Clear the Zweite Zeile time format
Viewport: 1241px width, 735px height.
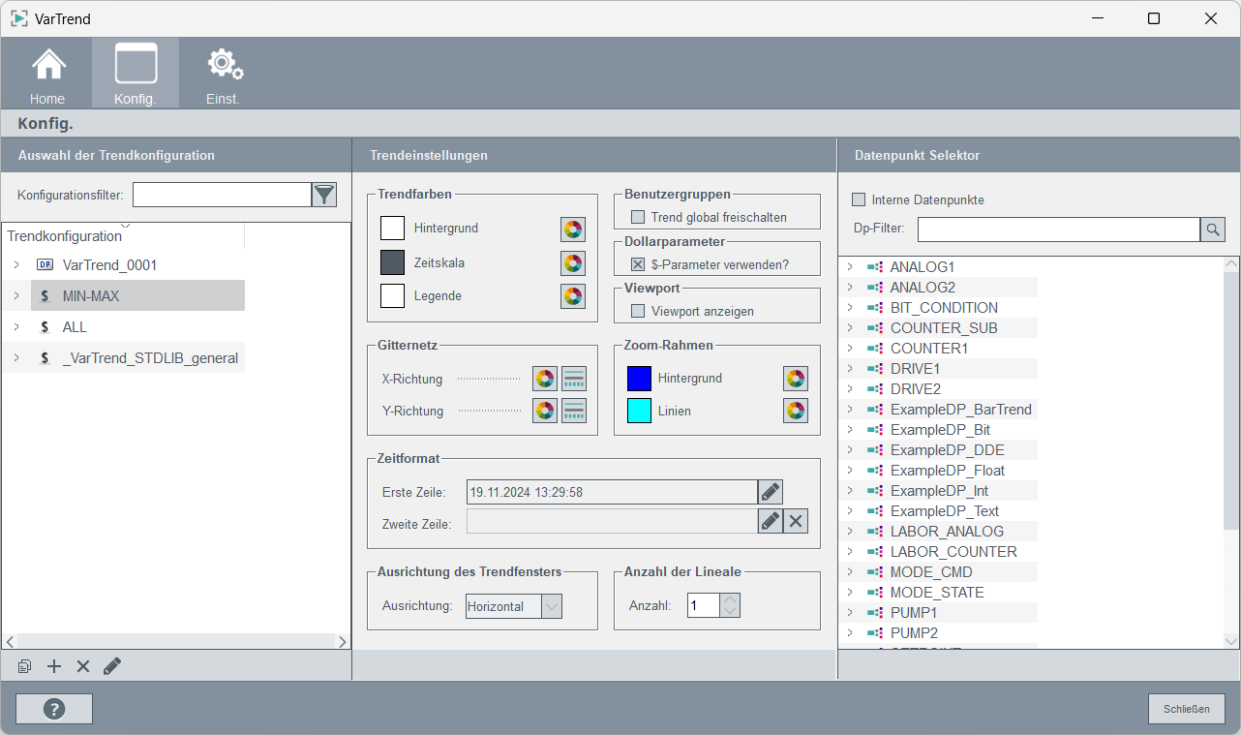(796, 521)
